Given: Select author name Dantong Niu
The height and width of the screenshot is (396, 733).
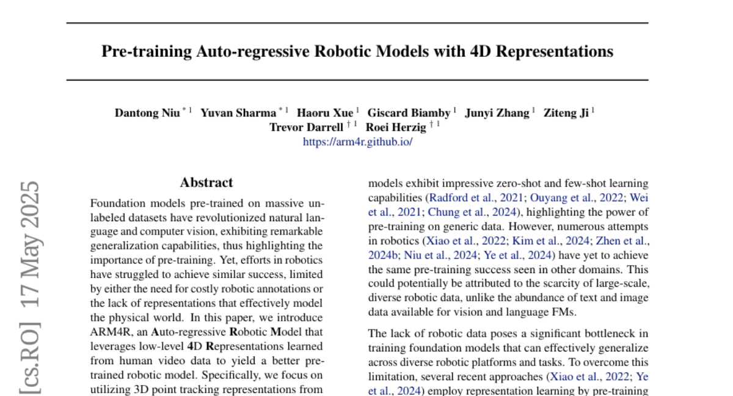Looking at the screenshot, I should click(x=147, y=113).
